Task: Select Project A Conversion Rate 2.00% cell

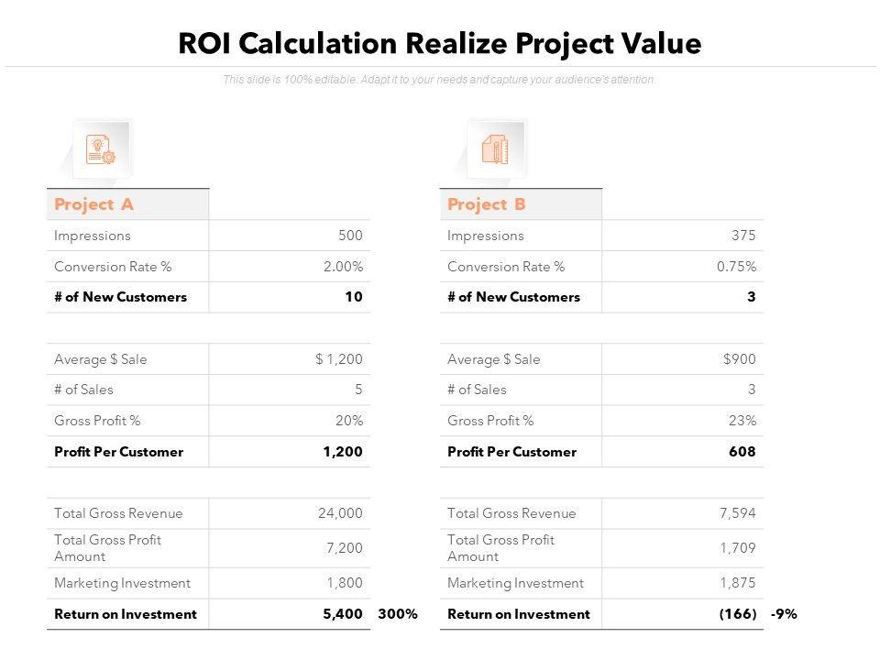Action: point(343,267)
